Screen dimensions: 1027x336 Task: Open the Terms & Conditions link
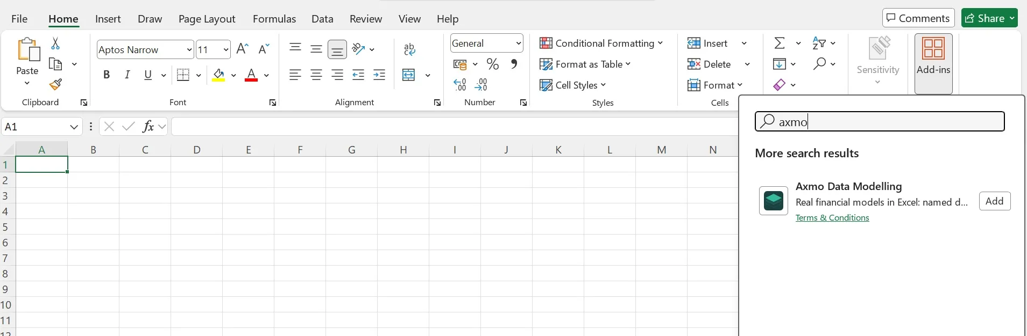[x=832, y=217]
